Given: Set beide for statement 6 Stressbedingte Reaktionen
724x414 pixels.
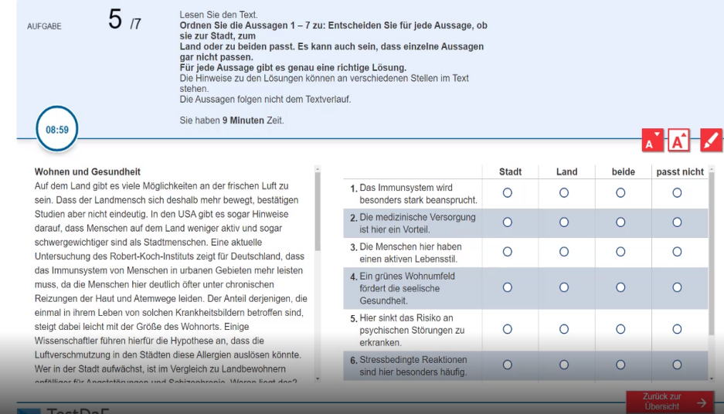Looking at the screenshot, I should 620,365.
